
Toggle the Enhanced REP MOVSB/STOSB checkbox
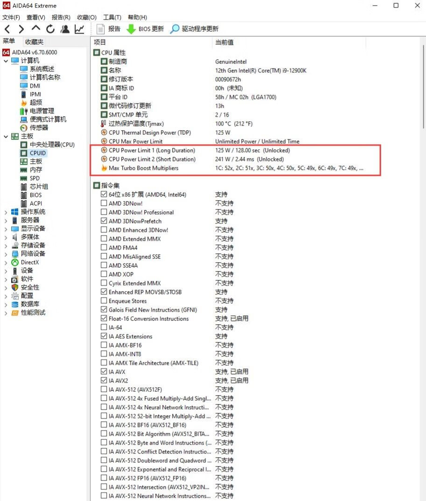pyautogui.click(x=104, y=292)
